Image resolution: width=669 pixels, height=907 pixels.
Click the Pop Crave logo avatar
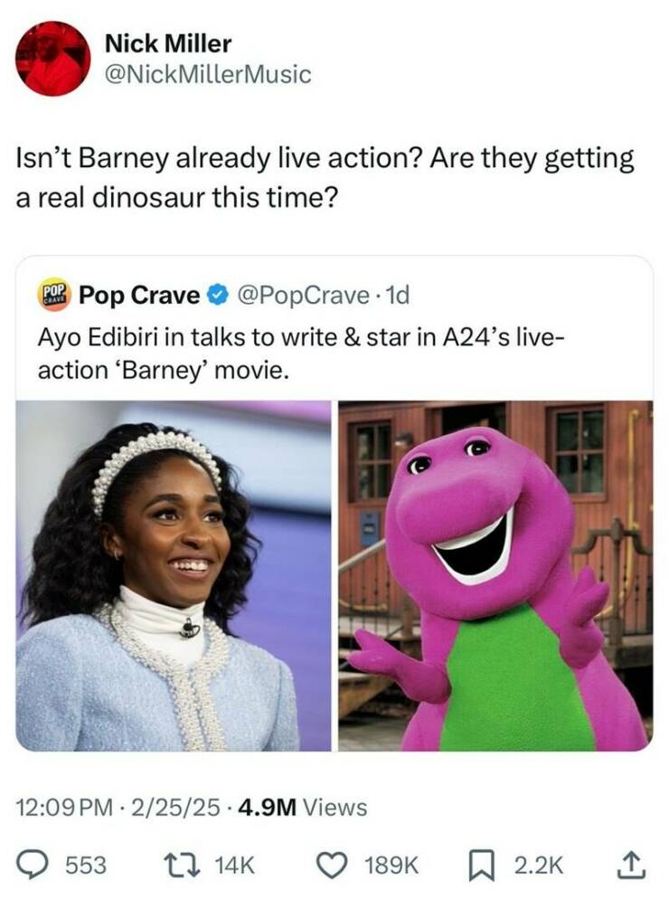(x=53, y=295)
